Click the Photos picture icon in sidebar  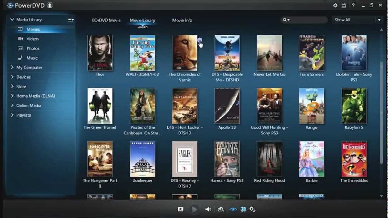click(x=20, y=48)
